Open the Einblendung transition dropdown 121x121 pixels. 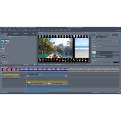pos(102,53)
